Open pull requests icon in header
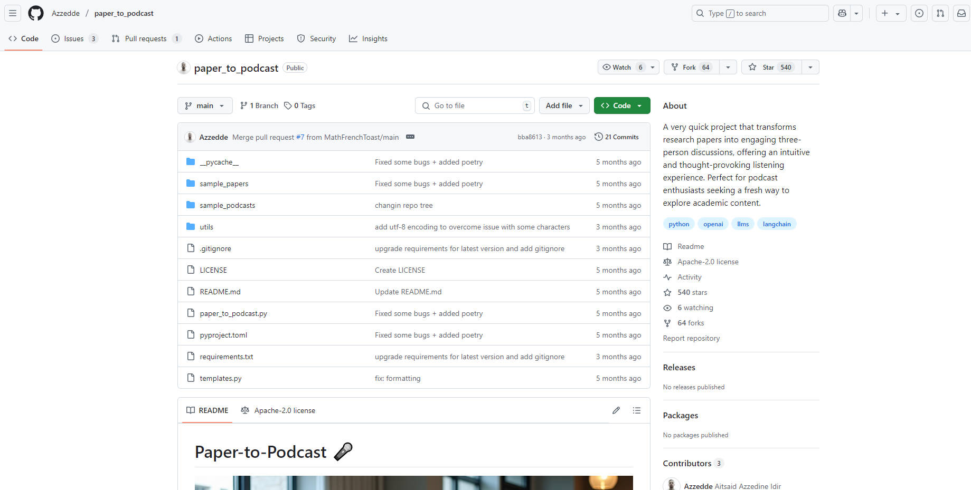 [940, 13]
